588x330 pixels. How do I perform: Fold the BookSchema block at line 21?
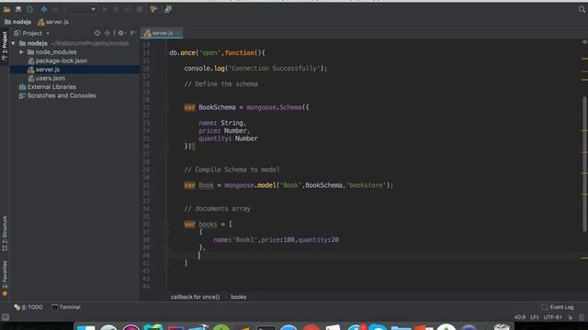tap(166, 108)
